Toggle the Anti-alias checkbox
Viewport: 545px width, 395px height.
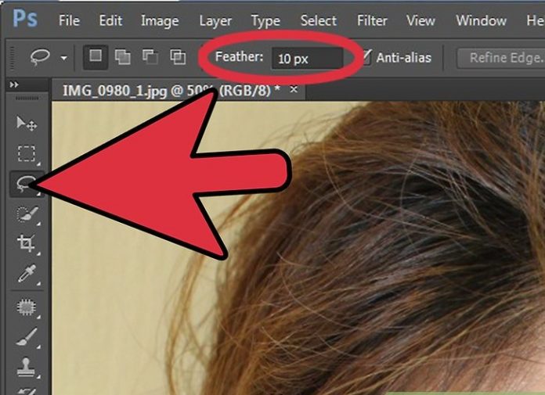click(366, 57)
